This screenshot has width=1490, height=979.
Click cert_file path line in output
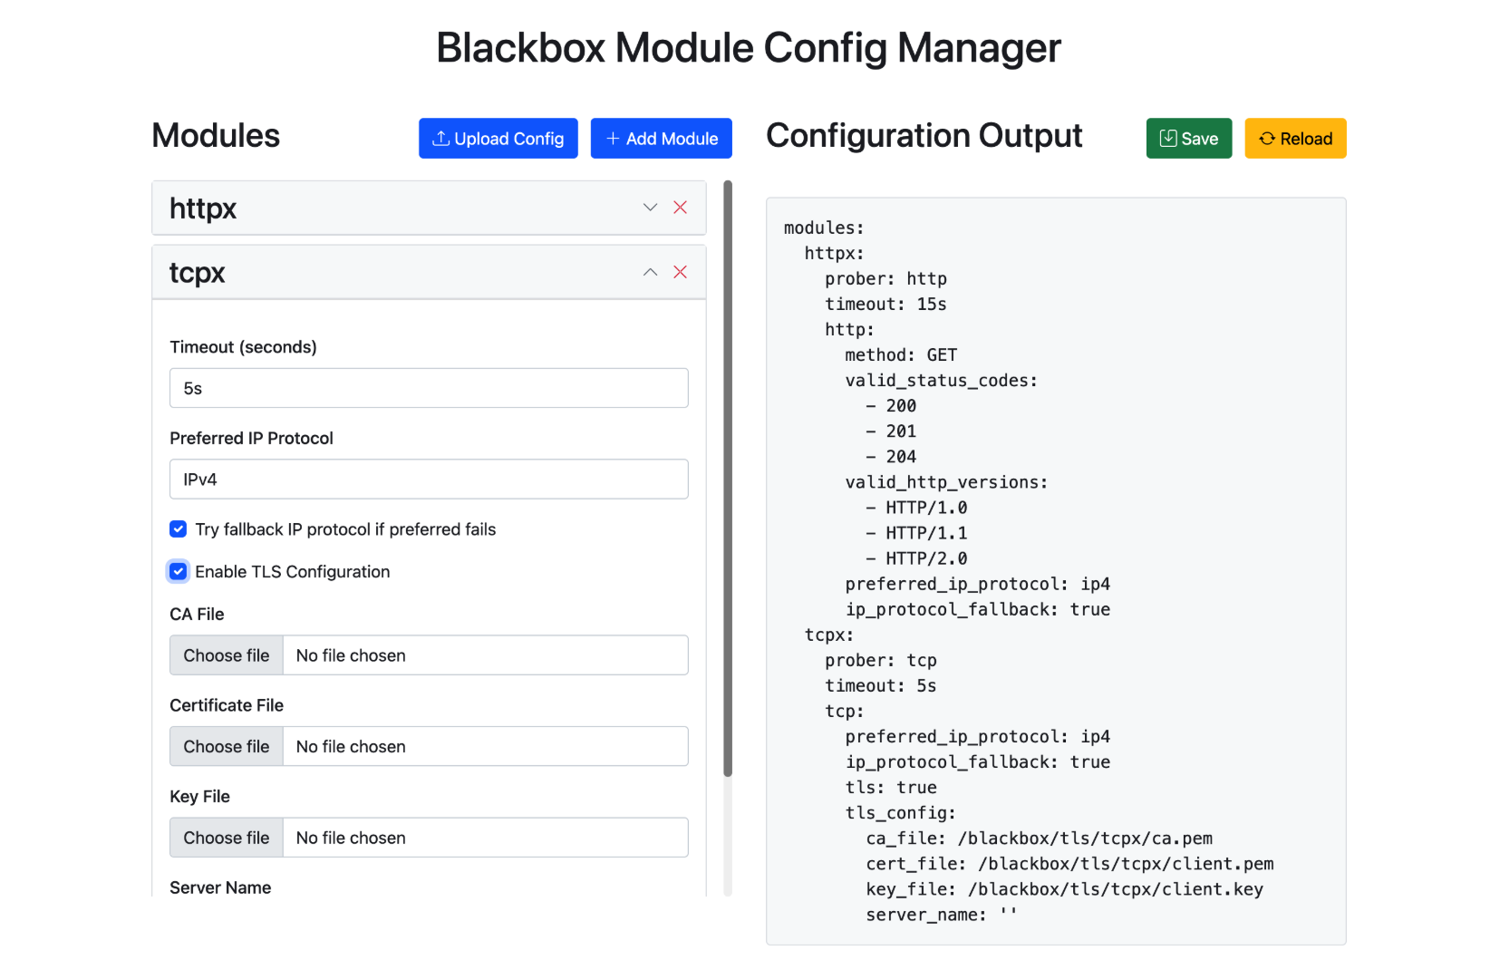(x=1069, y=864)
